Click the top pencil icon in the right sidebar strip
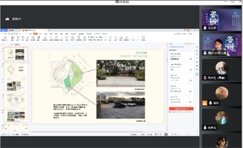The width and height of the screenshot is (243, 148). [197, 47]
